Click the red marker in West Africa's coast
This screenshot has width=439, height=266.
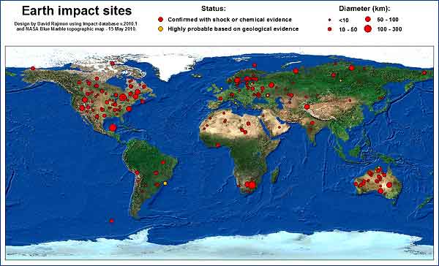pos(218,145)
